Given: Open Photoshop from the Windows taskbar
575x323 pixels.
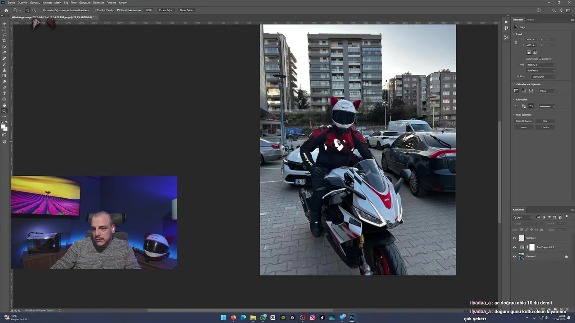Looking at the screenshot, I should (x=352, y=318).
